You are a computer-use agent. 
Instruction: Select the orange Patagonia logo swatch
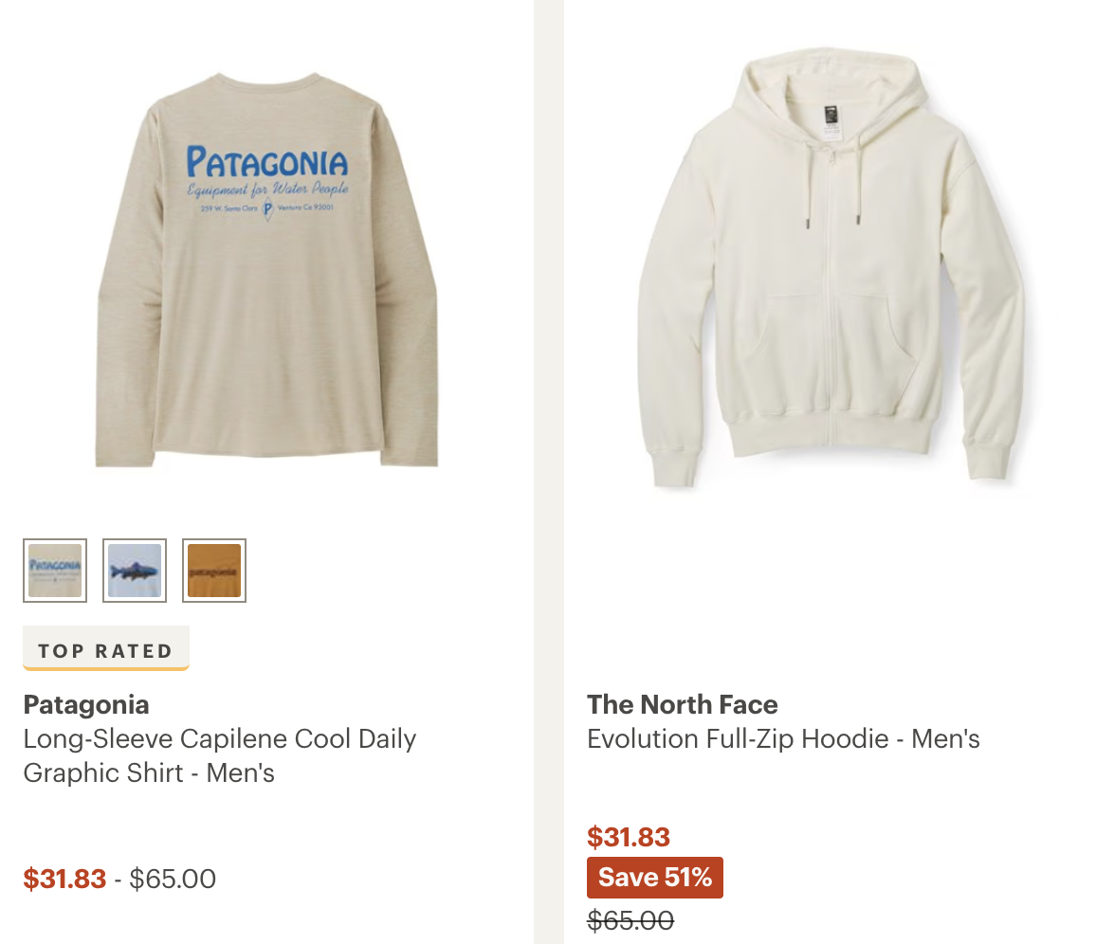214,571
